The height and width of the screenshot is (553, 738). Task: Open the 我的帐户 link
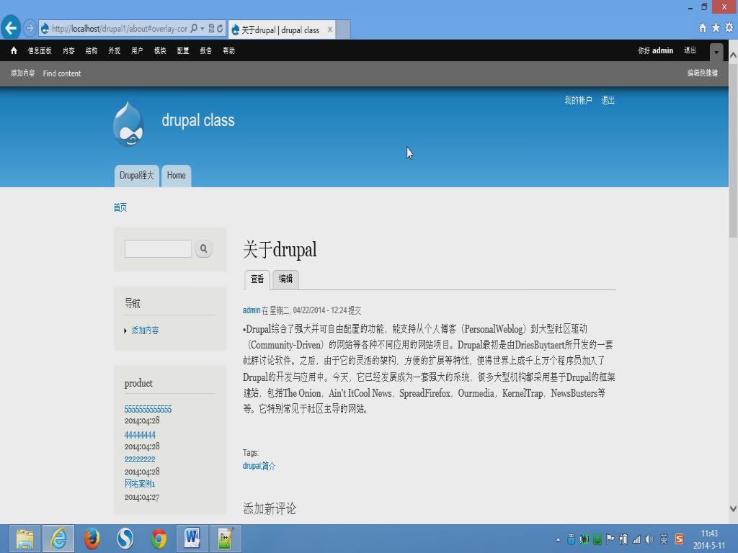pos(579,100)
